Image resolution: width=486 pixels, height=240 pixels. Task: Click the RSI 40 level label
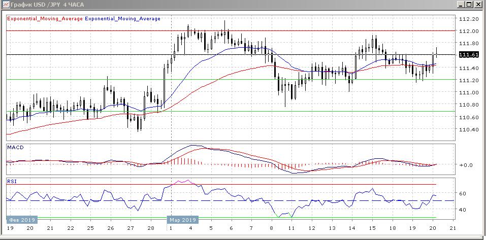(463, 209)
